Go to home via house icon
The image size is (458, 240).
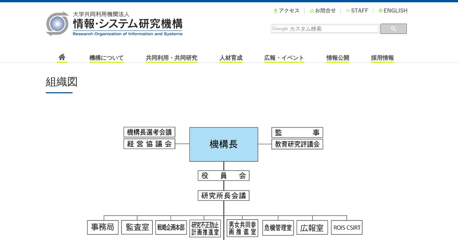[x=62, y=57]
